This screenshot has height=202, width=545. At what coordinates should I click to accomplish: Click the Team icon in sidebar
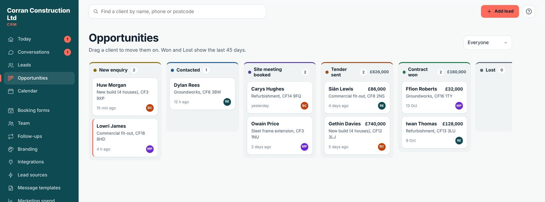click(x=11, y=123)
